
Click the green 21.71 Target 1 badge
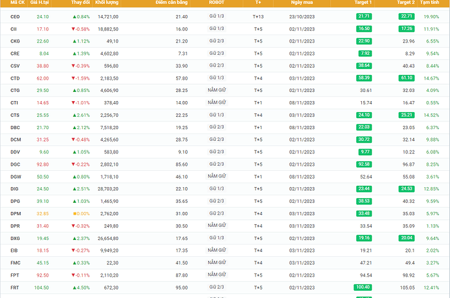364,16
